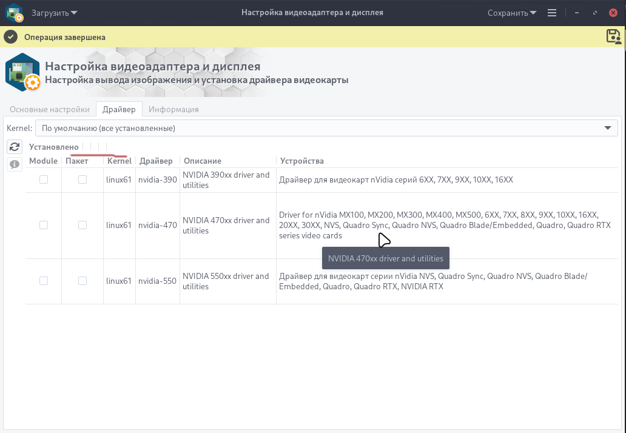Tick the Пакет checkbox for nvidia-390

click(x=82, y=180)
